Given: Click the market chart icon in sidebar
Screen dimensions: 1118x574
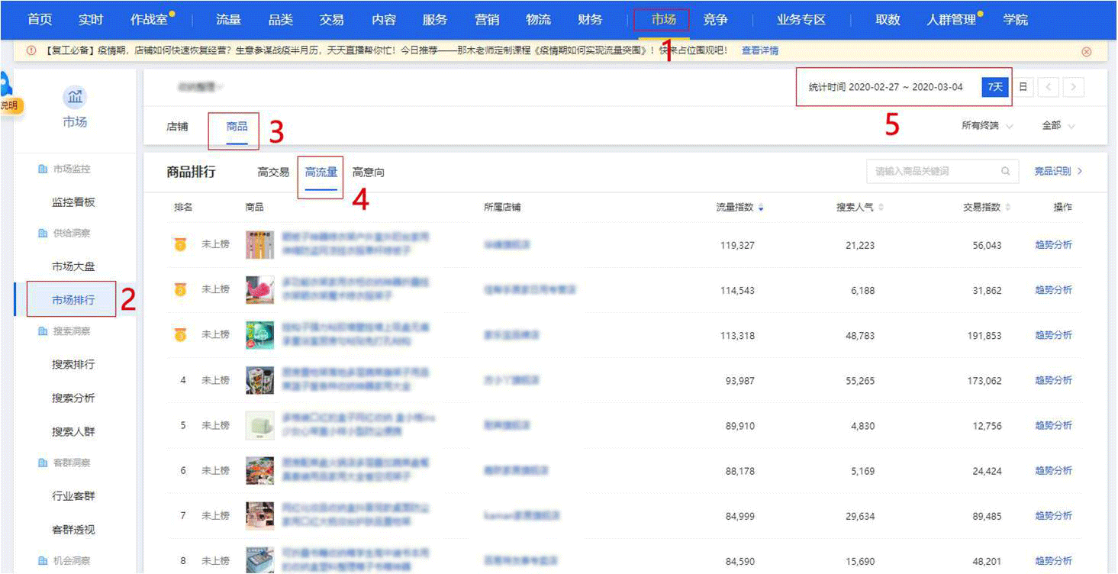Looking at the screenshot, I should click(x=75, y=97).
